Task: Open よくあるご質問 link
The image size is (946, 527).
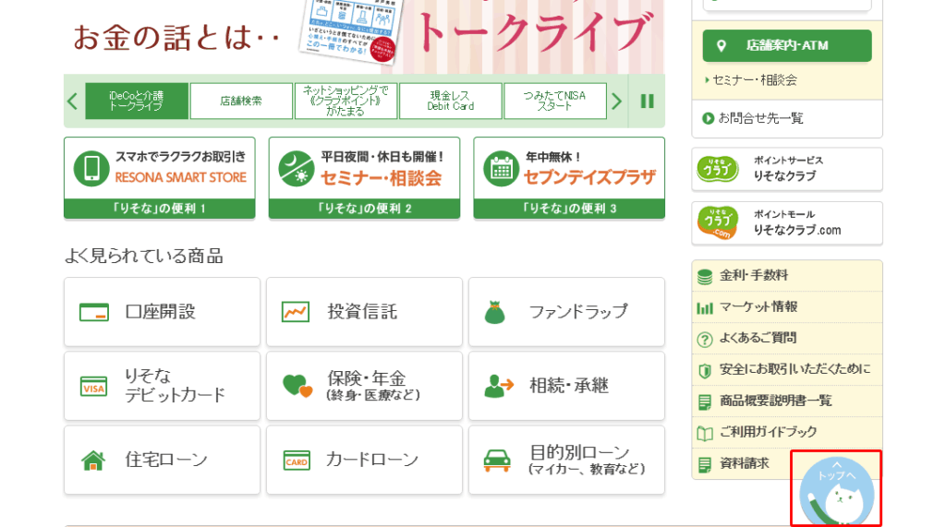Action: pyautogui.click(x=787, y=339)
